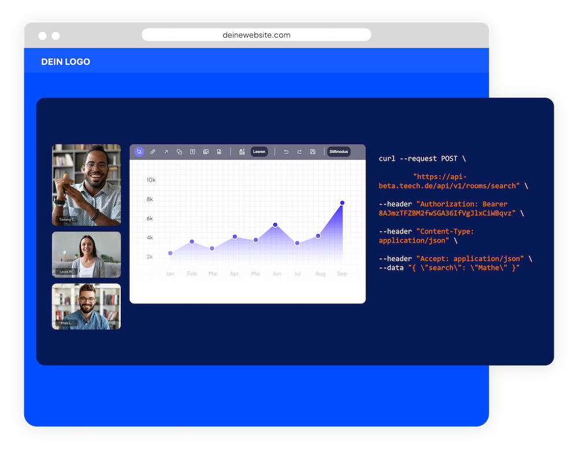Save the whiteboard with the disk icon
This screenshot has width=578, height=452.
tap(313, 152)
